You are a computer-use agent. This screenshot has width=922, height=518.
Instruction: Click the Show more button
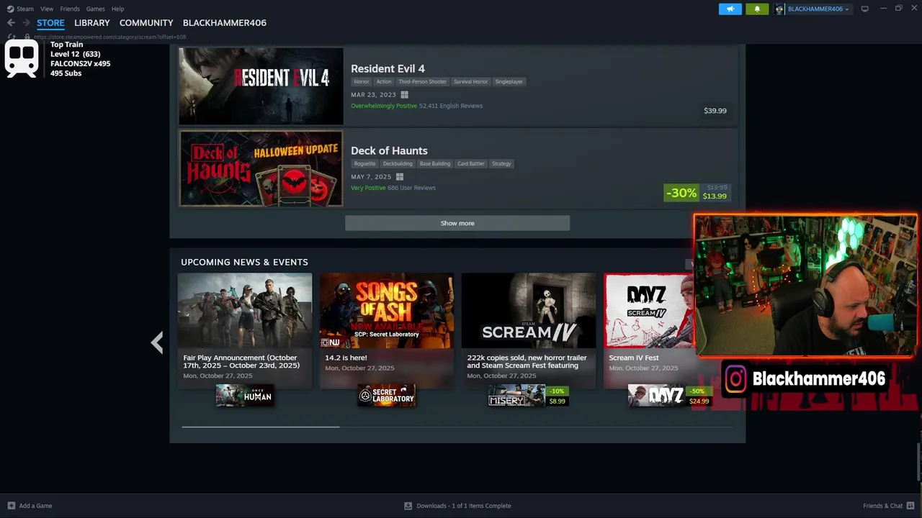click(x=457, y=223)
